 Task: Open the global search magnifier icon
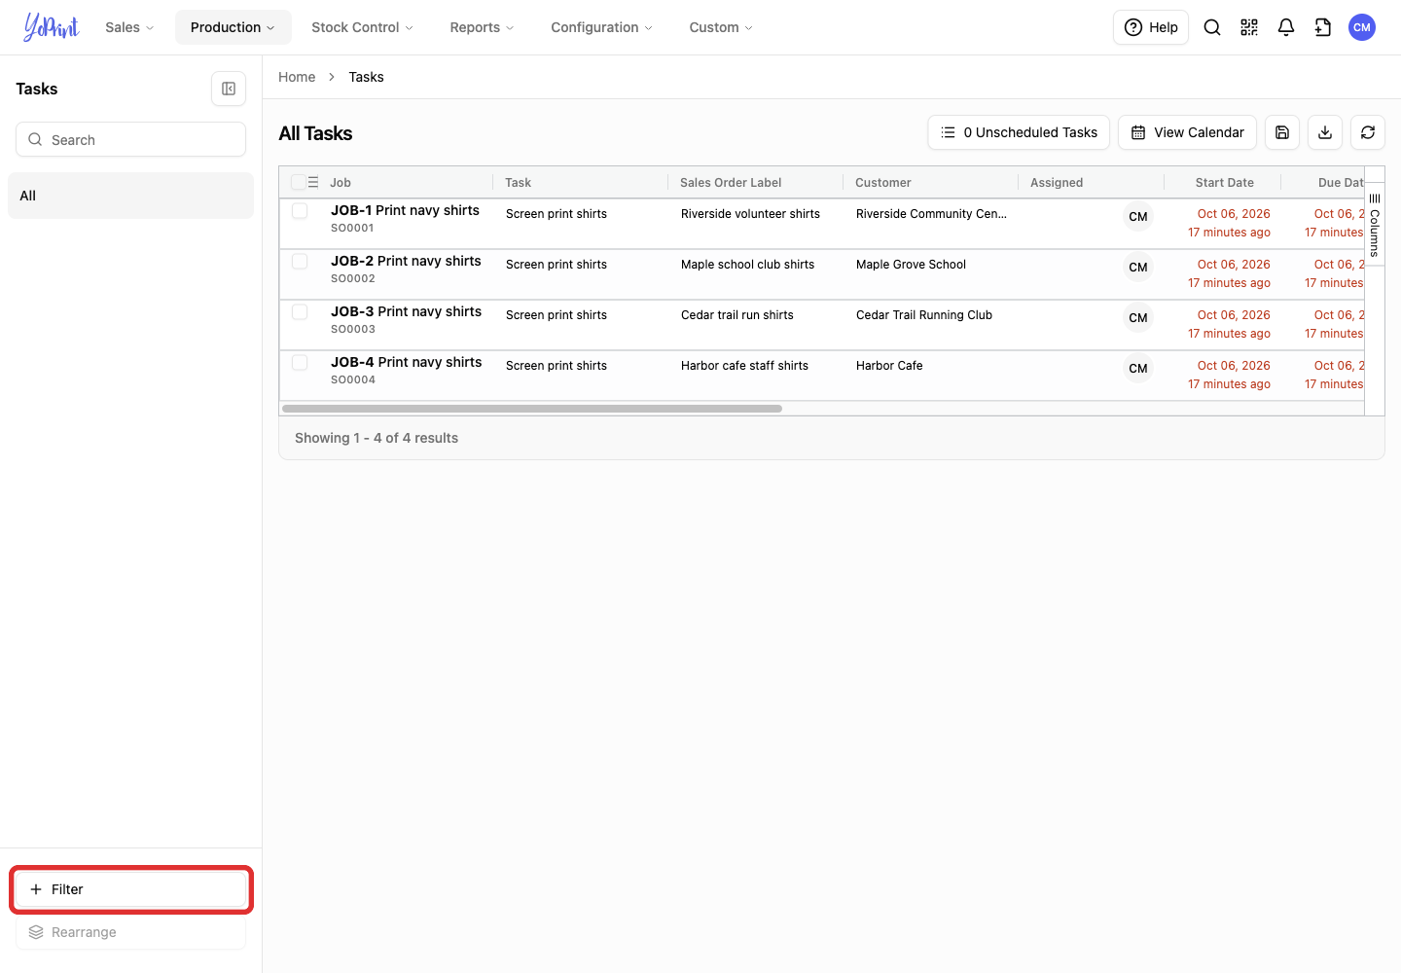1212,27
